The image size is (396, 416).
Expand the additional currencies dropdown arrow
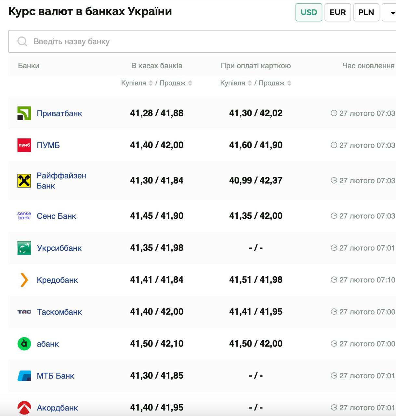tap(392, 13)
